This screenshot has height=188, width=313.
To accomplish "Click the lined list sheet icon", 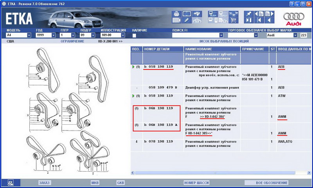I will (x=176, y=20).
